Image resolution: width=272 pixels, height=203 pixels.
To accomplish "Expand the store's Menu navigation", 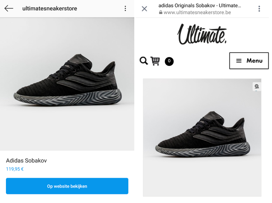I will pyautogui.click(x=249, y=61).
